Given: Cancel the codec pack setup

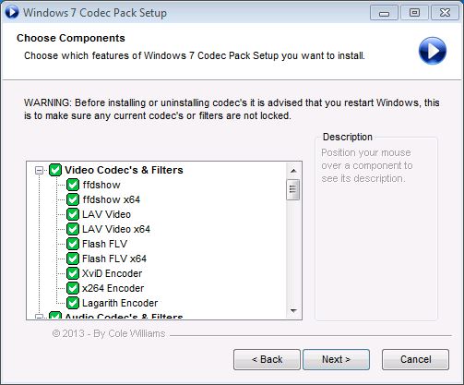Looking at the screenshot, I should 415,359.
